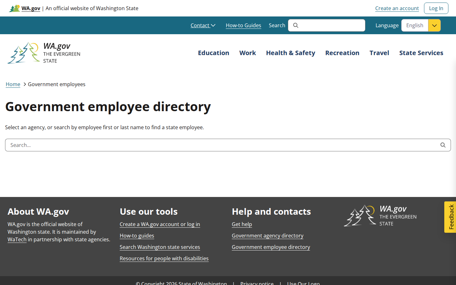Open the Work menu
The width and height of the screenshot is (456, 285).
tap(248, 53)
